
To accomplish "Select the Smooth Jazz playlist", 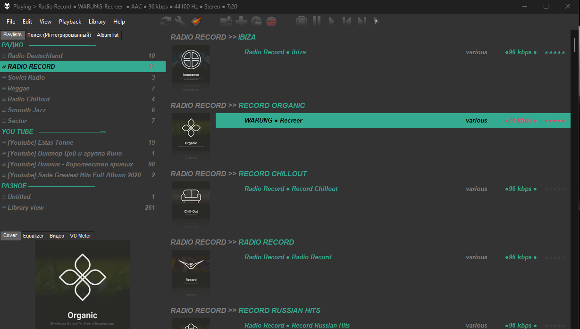I will (83, 110).
